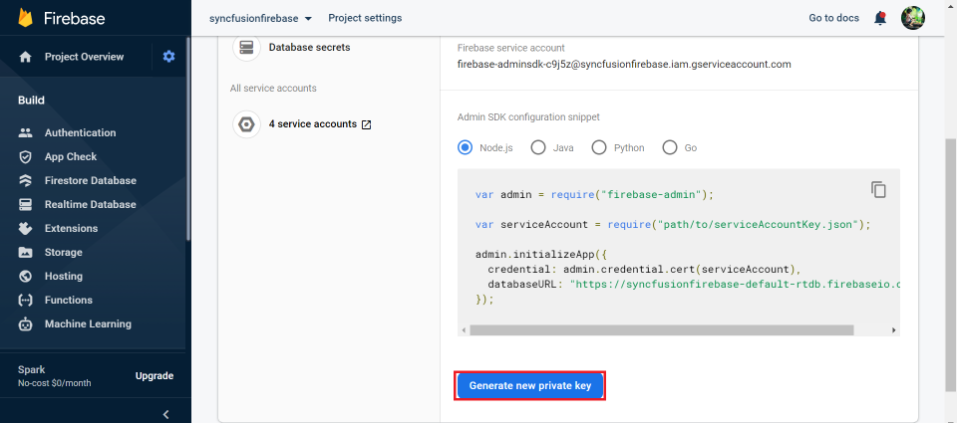This screenshot has height=423, width=957.
Task: Click the page vertical scrollbar thumb
Action: [x=950, y=265]
